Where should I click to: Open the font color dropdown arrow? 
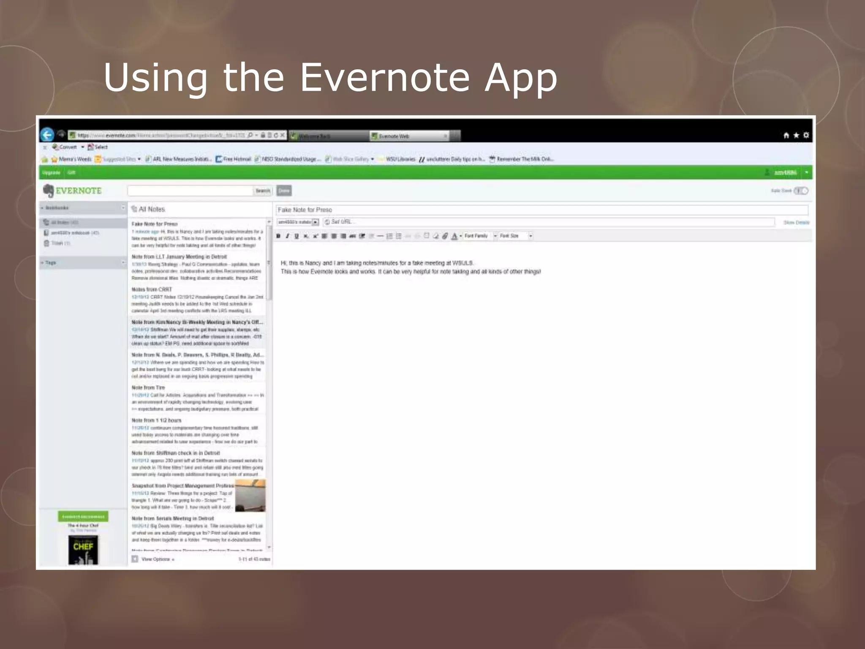[461, 236]
